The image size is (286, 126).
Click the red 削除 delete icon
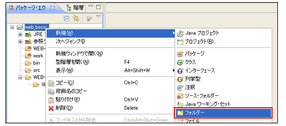tap(51, 108)
